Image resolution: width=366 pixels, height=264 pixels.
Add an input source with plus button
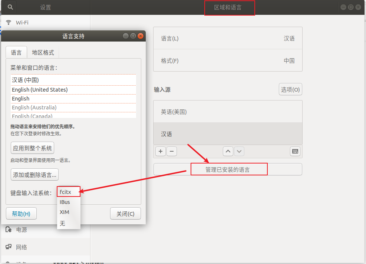[161, 151]
